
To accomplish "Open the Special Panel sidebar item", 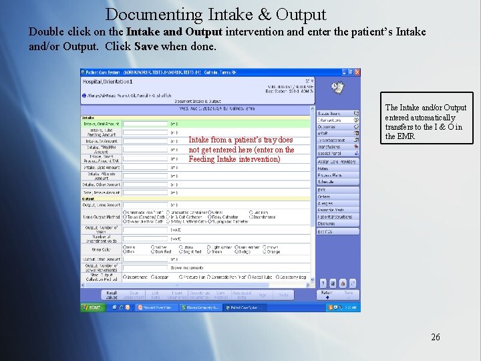I will tap(338, 153).
